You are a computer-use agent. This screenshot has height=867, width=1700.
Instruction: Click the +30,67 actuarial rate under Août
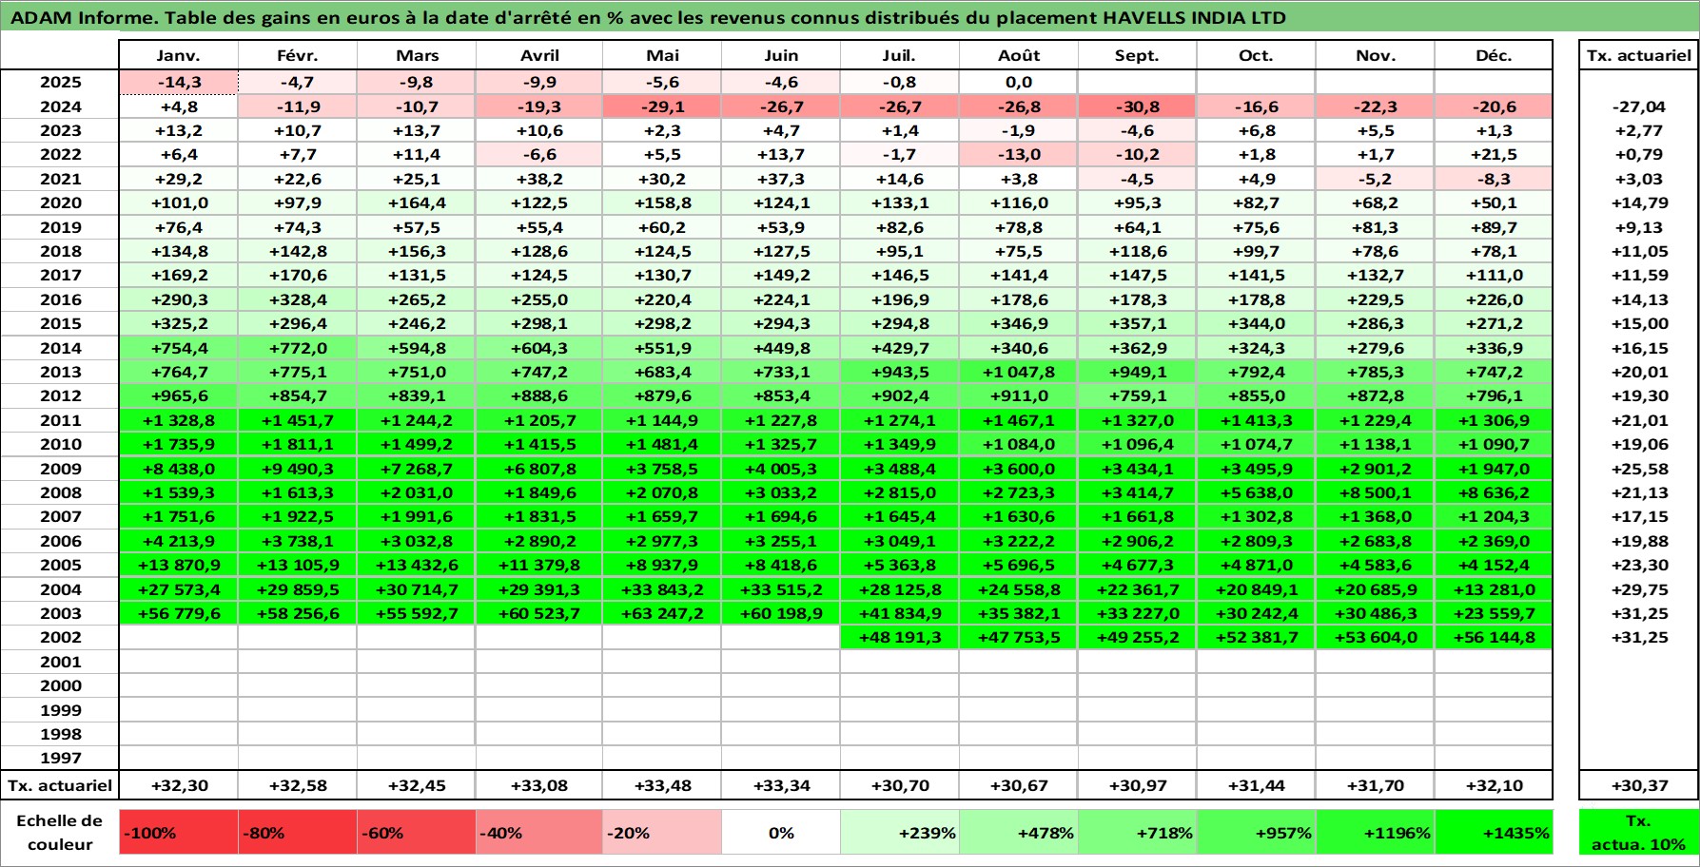tap(1018, 785)
